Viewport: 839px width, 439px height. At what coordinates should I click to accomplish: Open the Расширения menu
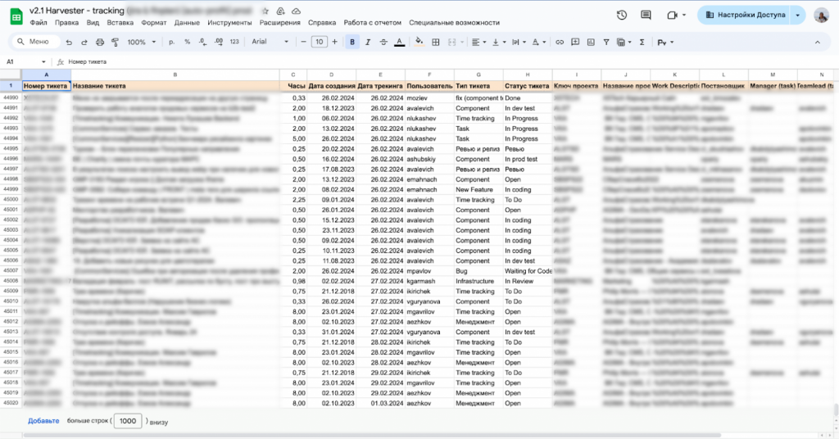pos(280,23)
